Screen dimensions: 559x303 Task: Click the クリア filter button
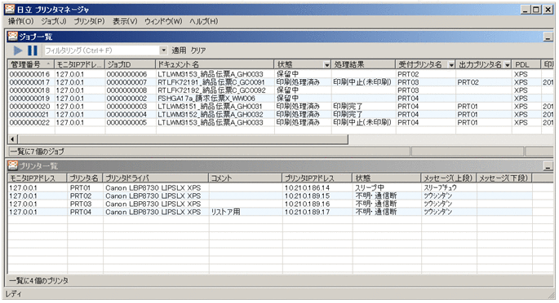tap(198, 50)
